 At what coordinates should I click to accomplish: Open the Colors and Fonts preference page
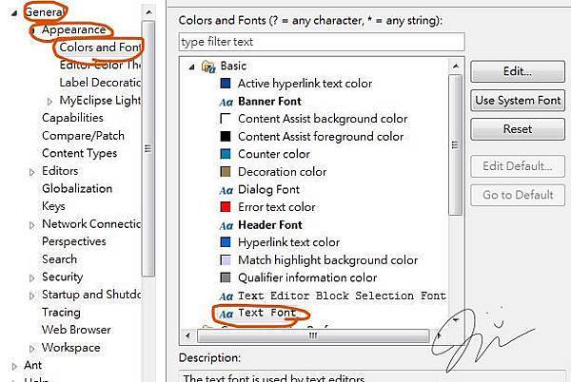click(x=99, y=48)
